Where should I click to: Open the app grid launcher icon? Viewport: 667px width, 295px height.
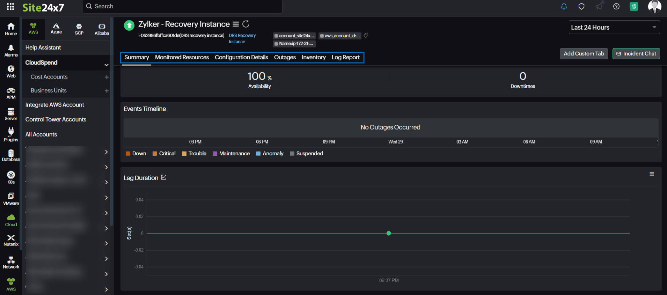[10, 7]
